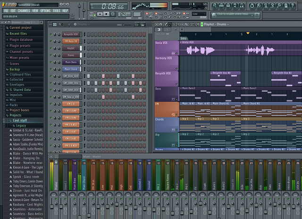Open the Mixer options menu arrow
Viewport: 302px width, 219px height.
(x=51, y=156)
